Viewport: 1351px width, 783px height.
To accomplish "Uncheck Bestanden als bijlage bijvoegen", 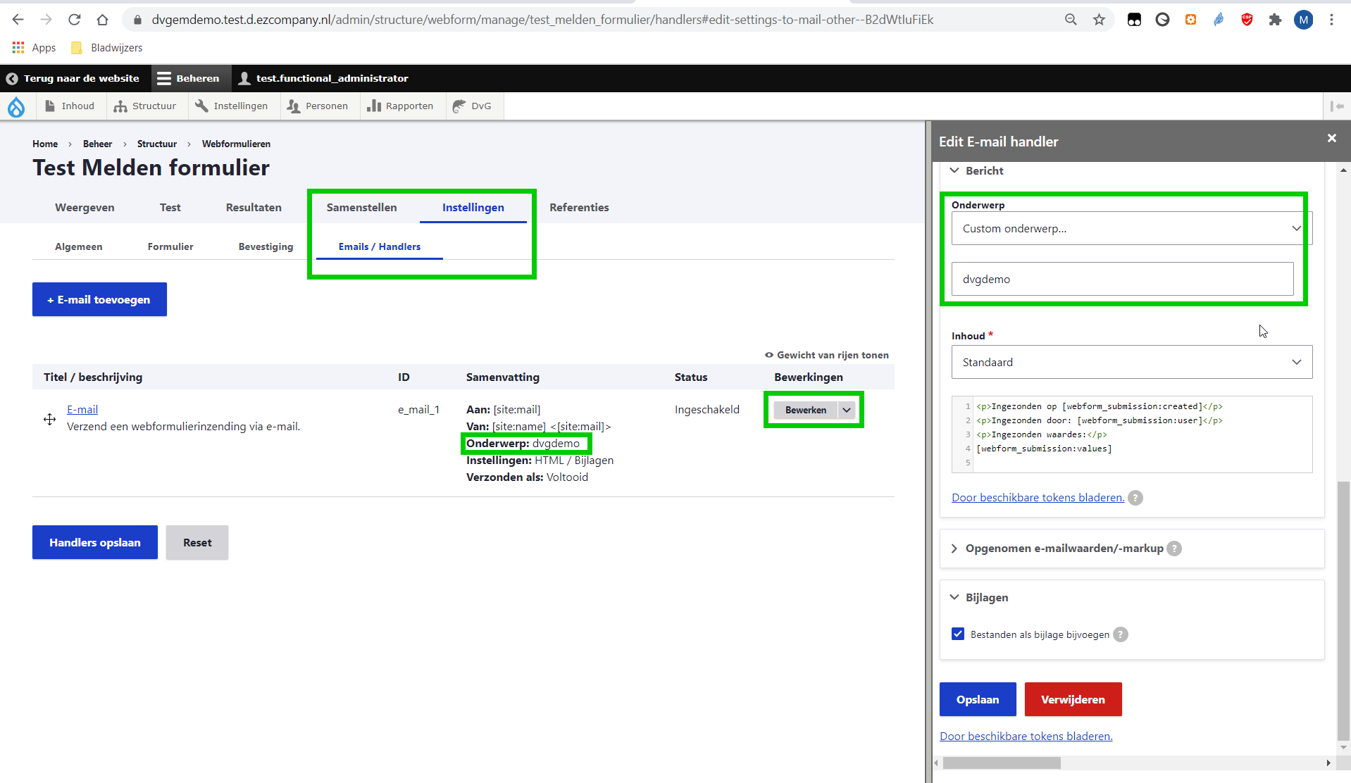I will (958, 634).
